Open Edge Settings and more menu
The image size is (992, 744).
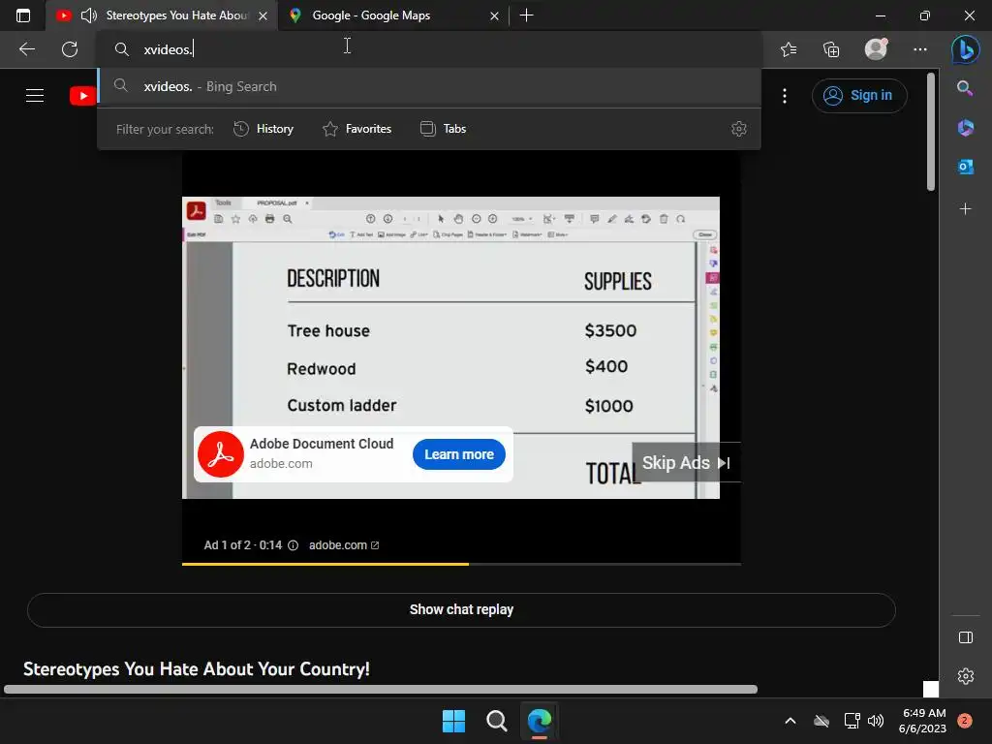[920, 49]
